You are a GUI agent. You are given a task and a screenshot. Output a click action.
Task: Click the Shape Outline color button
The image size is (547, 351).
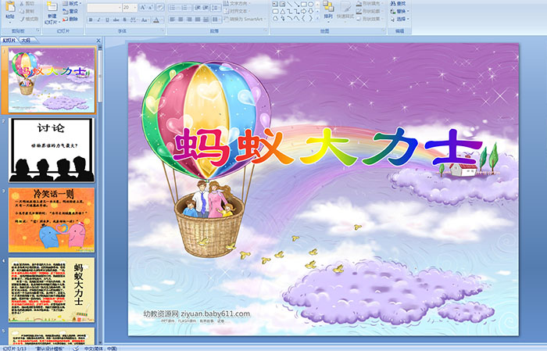pos(370,11)
